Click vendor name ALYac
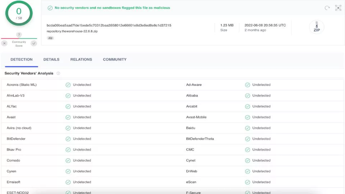The width and height of the screenshot is (345, 194). click(11, 106)
